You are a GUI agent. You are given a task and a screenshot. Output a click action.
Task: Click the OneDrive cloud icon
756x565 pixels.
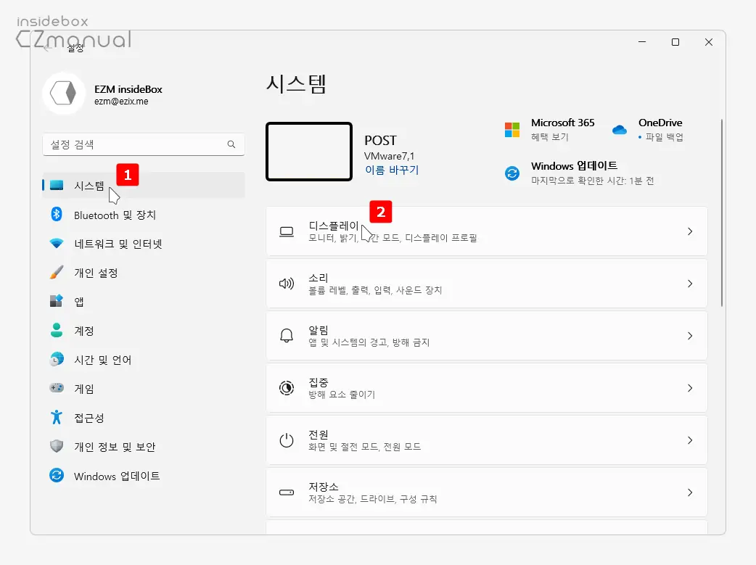tap(619, 130)
